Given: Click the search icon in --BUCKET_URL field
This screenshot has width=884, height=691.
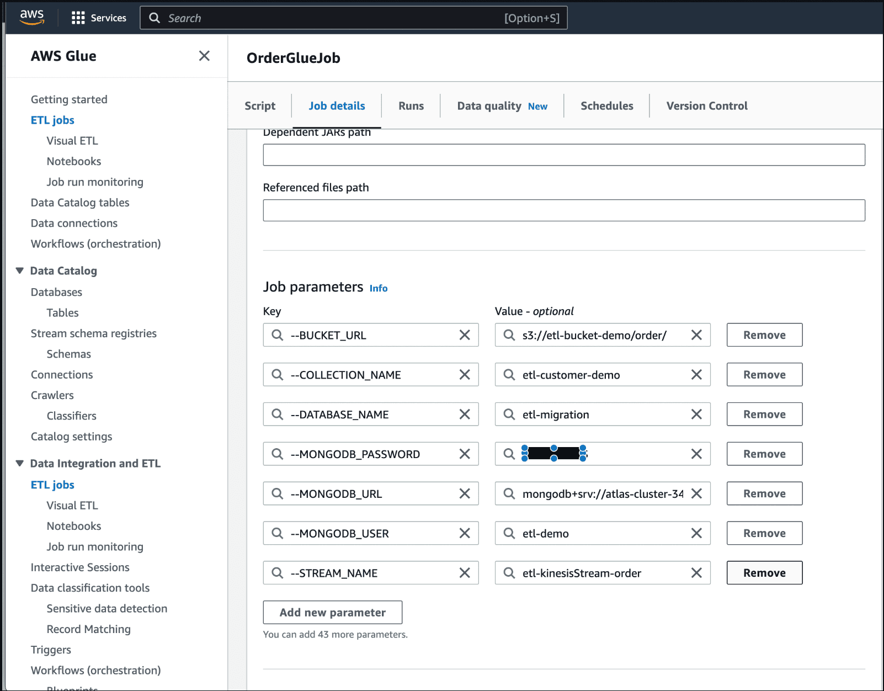Looking at the screenshot, I should pyautogui.click(x=278, y=335).
